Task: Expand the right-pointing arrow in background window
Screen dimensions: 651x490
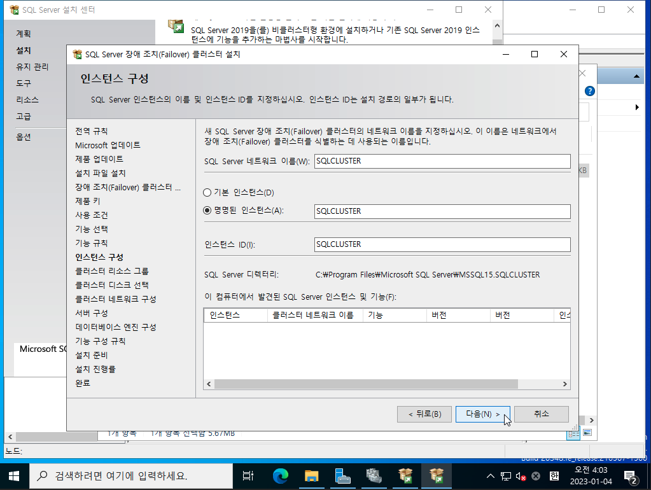Action: click(637, 108)
